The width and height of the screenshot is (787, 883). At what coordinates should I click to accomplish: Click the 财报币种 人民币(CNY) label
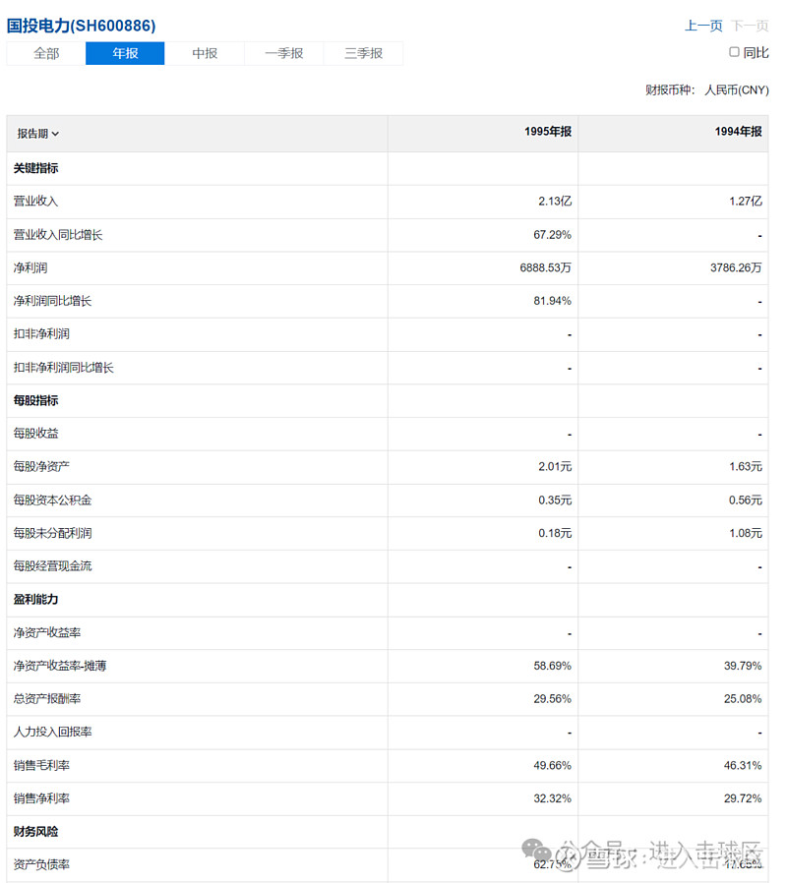coord(707,90)
